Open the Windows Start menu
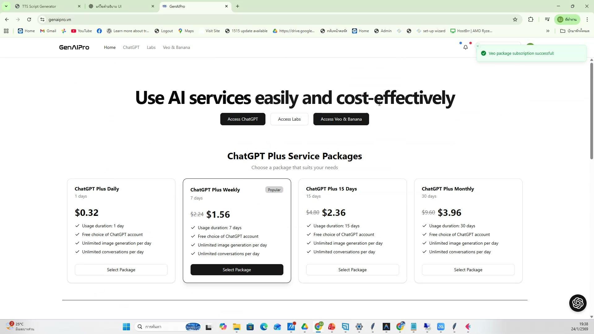The width and height of the screenshot is (594, 334). pyautogui.click(x=126, y=327)
